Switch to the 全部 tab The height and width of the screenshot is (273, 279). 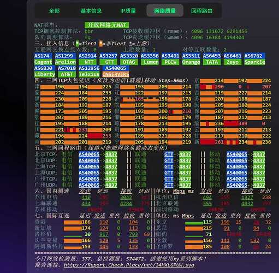coord(54,11)
